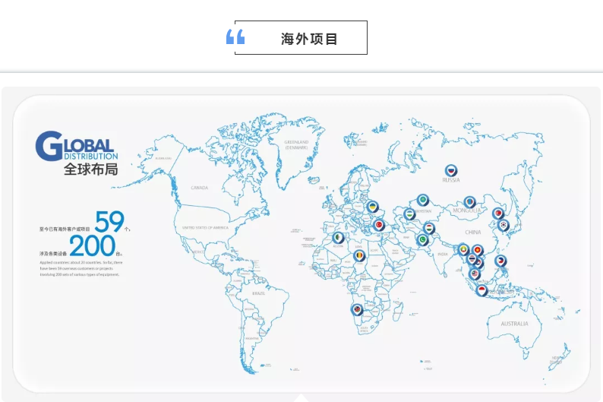Select the Chad flag map marker
The width and height of the screenshot is (603, 402).
(x=359, y=256)
